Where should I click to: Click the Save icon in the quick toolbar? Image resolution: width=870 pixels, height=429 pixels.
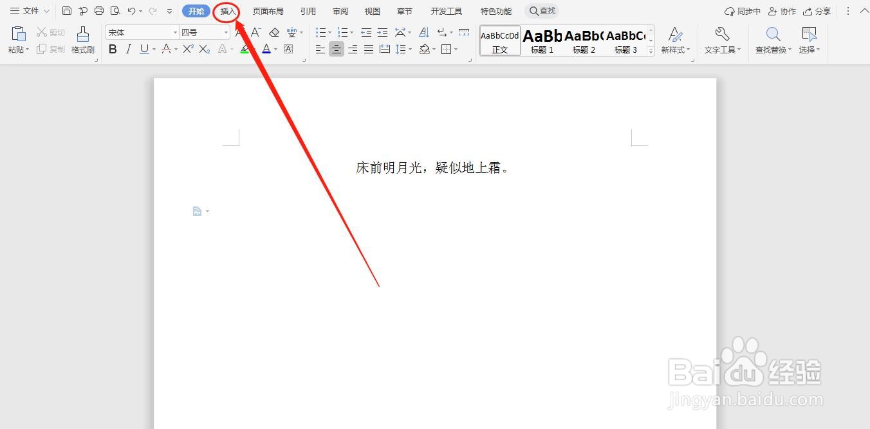click(67, 11)
